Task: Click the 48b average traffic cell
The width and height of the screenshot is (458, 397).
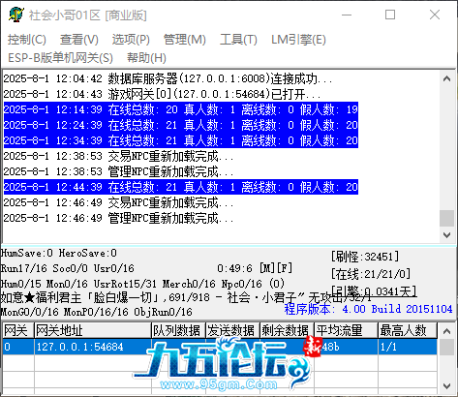Action: (347, 347)
